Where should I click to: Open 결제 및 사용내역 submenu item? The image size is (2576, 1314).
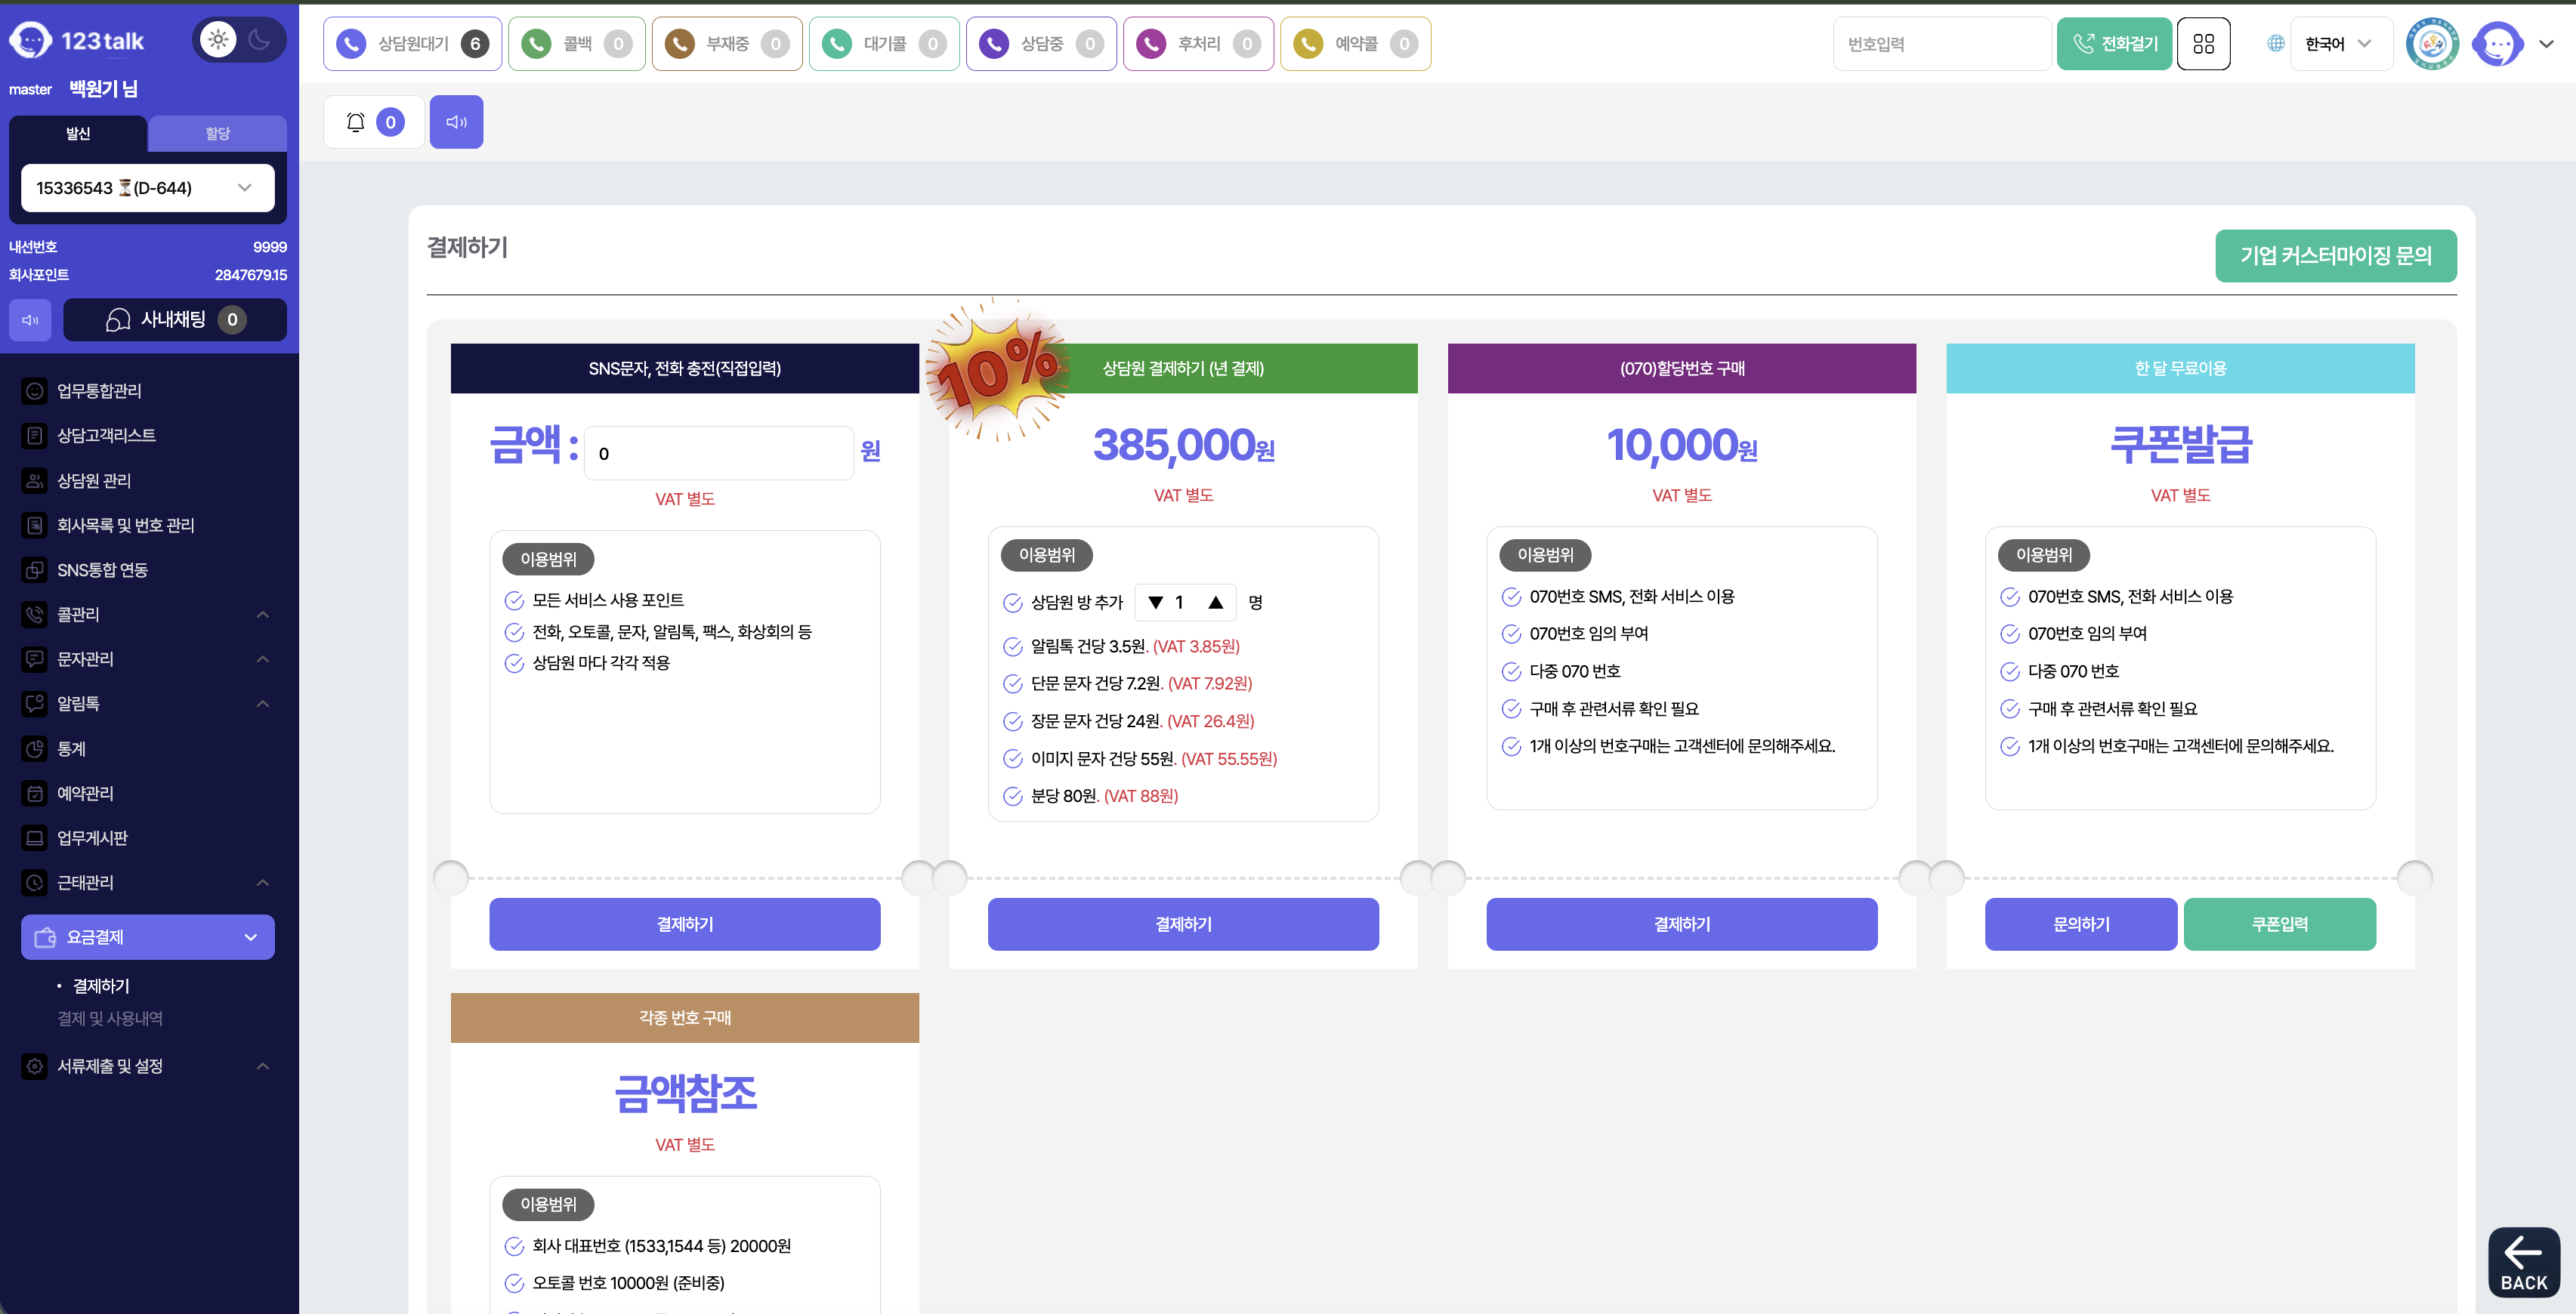110,1018
